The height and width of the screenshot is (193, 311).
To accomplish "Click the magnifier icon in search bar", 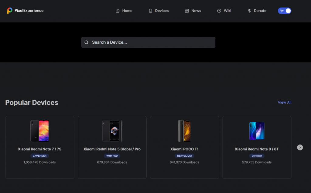I will tap(87, 42).
